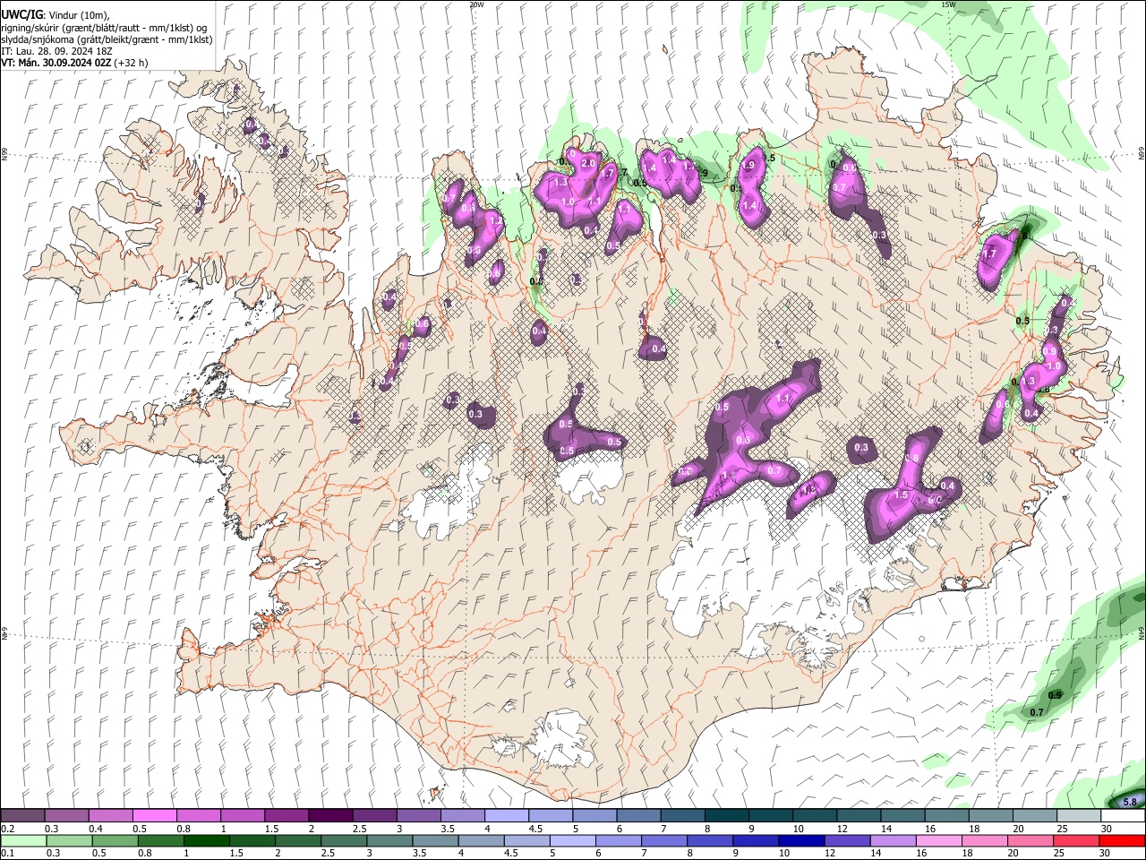Pick the pure red swatch labeled 30 in bottom legend
Image resolution: width=1146 pixels, height=860 pixels.
point(1121,841)
